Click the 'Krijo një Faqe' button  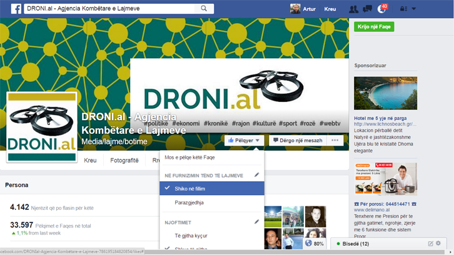click(x=373, y=27)
